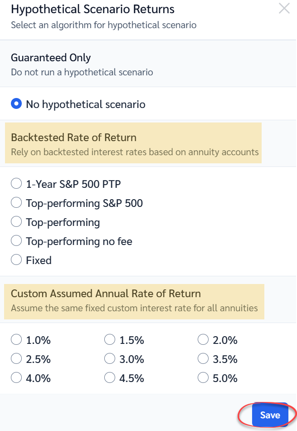
Task: Choose 1-Year S&P 500 PTP
Action: tap(16, 184)
